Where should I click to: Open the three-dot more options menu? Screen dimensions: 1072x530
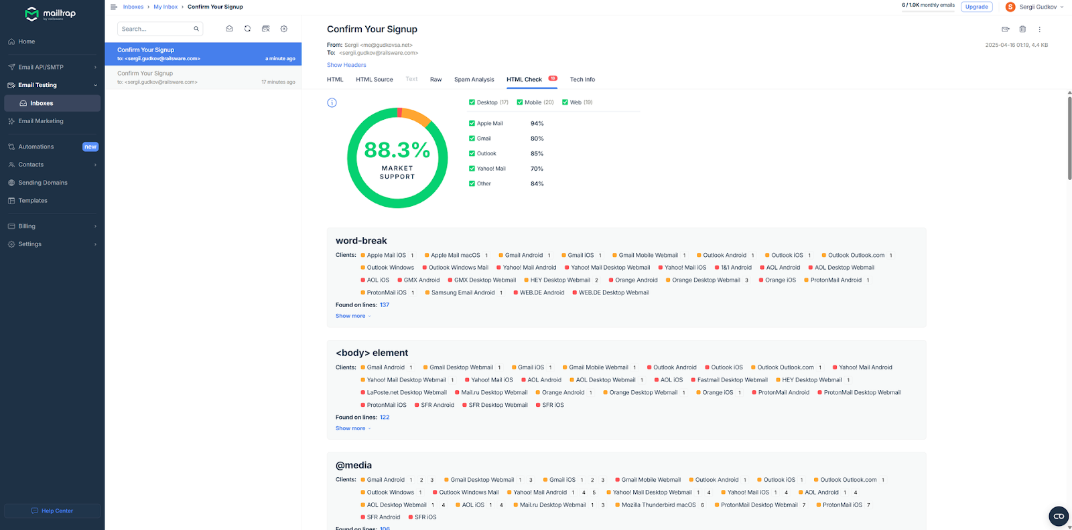(1040, 29)
